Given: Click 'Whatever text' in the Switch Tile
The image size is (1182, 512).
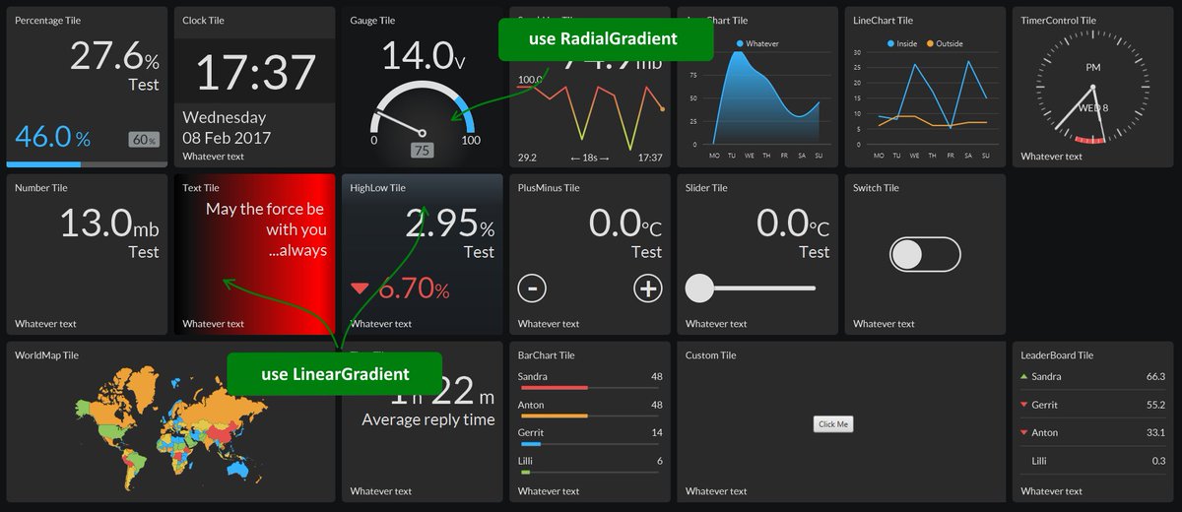Looking at the screenshot, I should [884, 324].
